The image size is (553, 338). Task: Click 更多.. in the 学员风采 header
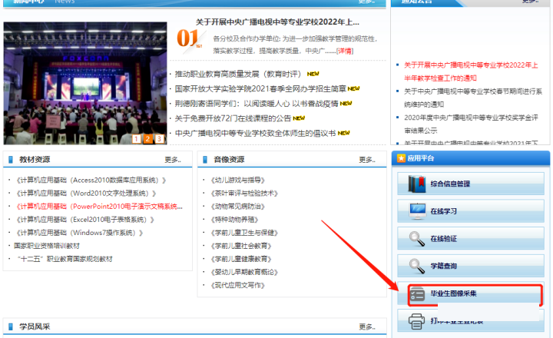click(x=367, y=326)
